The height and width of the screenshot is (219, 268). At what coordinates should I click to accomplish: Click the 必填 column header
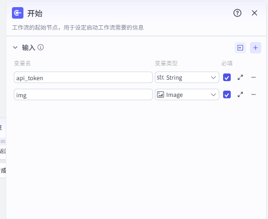(227, 63)
